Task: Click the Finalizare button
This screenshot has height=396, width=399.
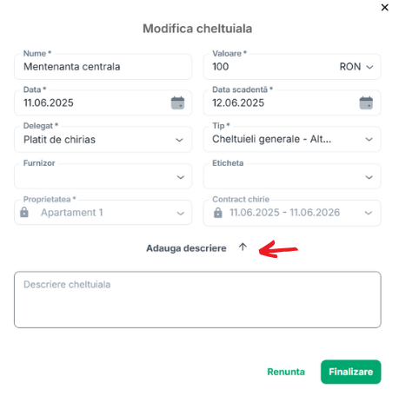Action: (x=350, y=372)
